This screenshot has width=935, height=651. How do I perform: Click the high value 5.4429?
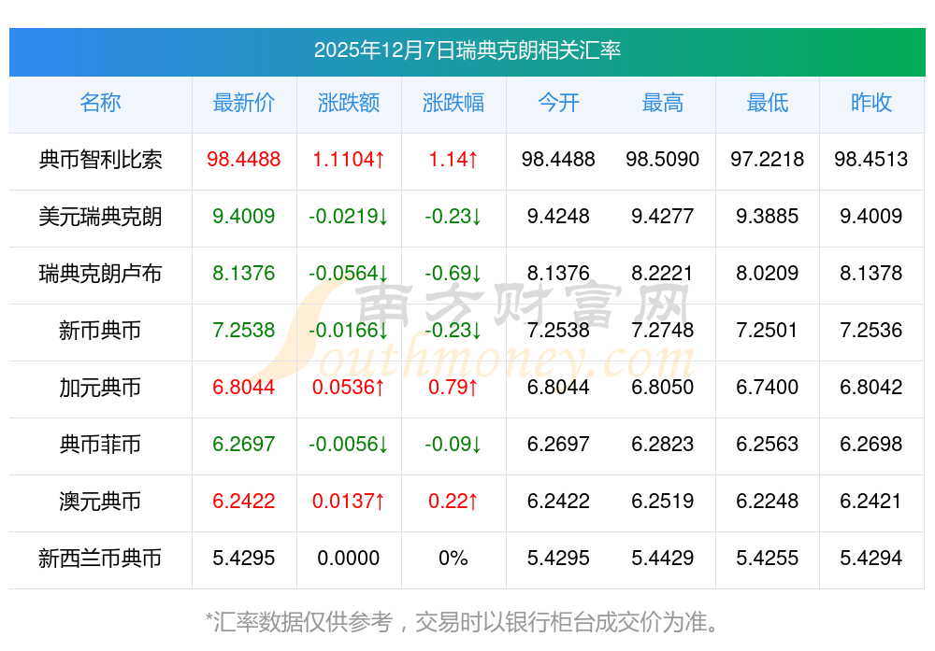click(663, 559)
